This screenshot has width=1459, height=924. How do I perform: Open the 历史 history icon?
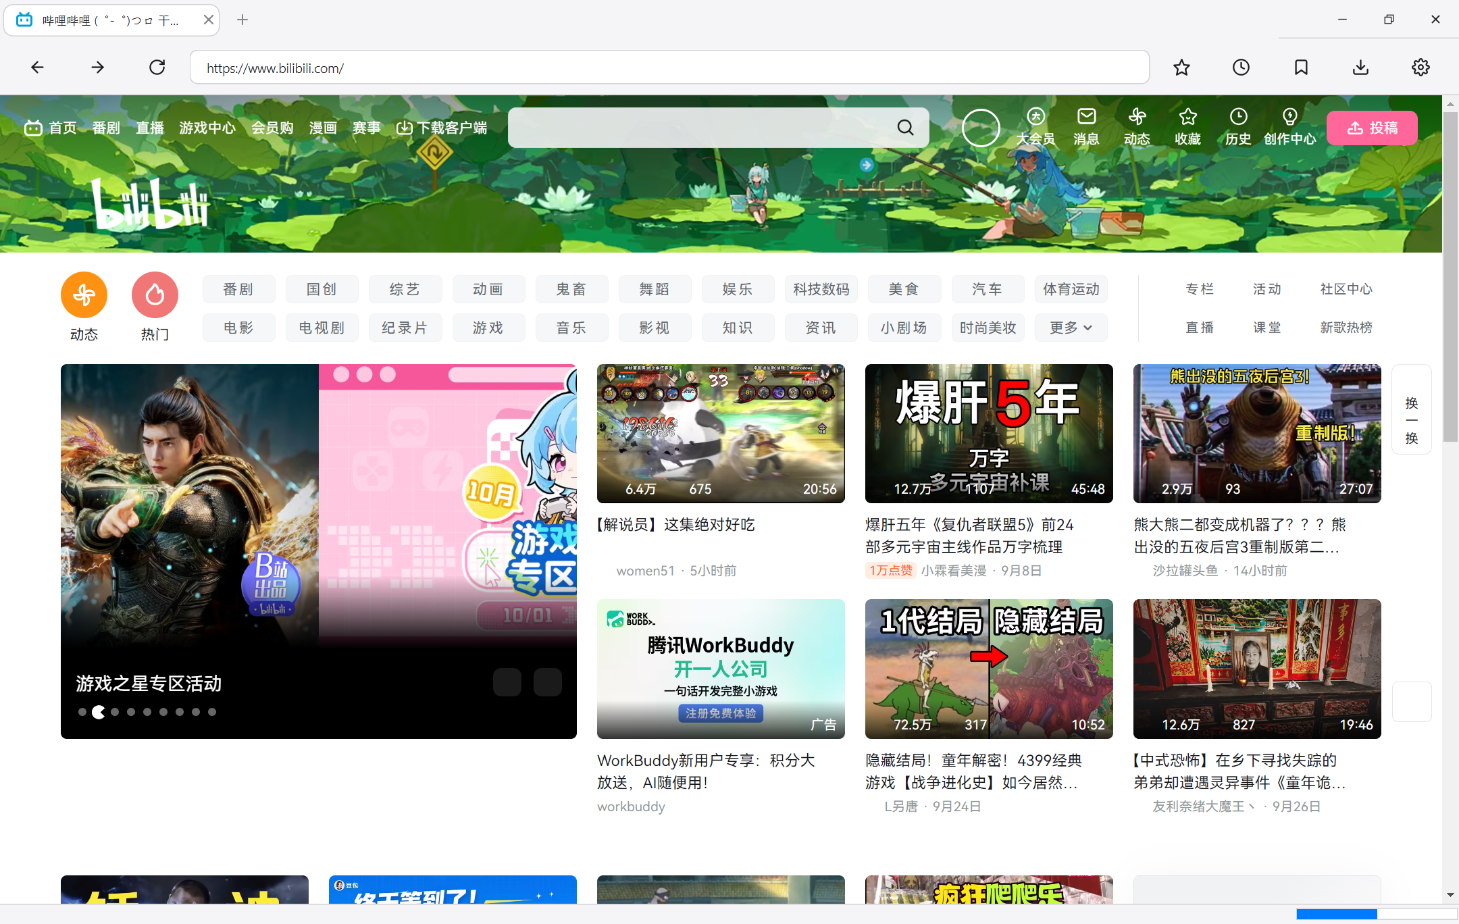[x=1238, y=127]
